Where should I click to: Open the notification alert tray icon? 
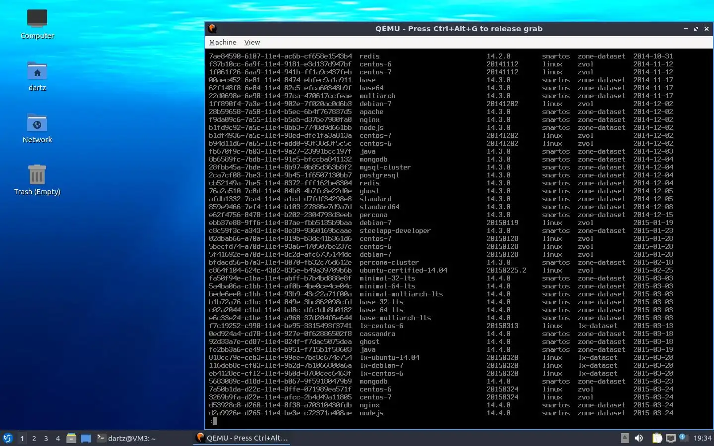point(683,437)
